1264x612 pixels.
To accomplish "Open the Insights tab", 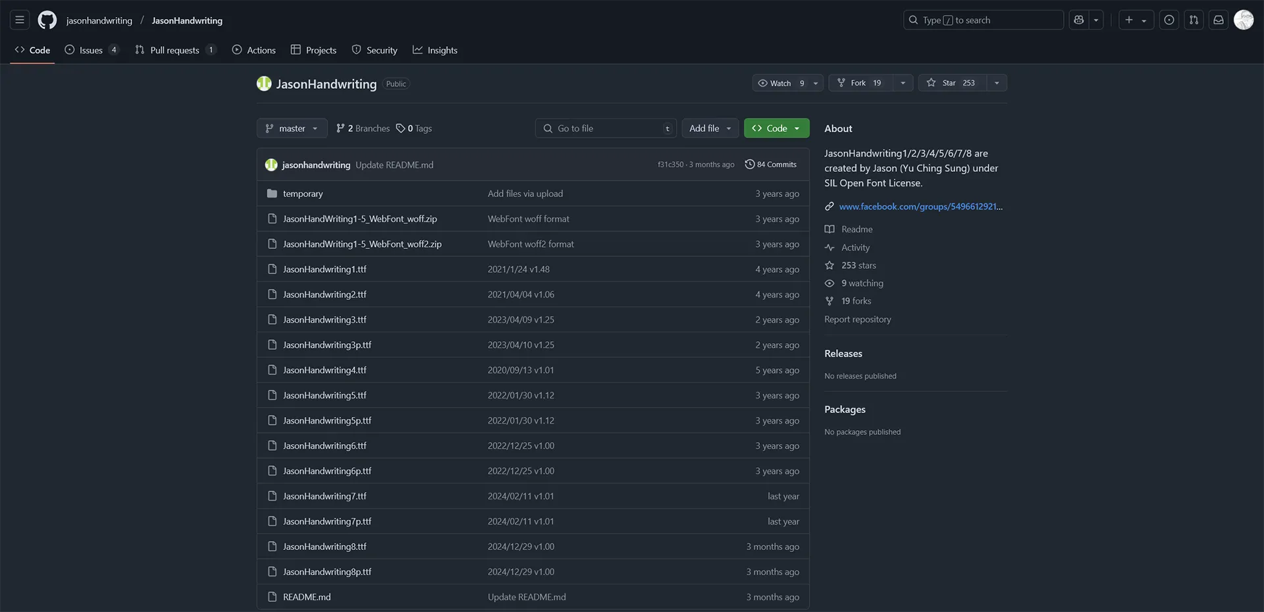I will [x=434, y=50].
